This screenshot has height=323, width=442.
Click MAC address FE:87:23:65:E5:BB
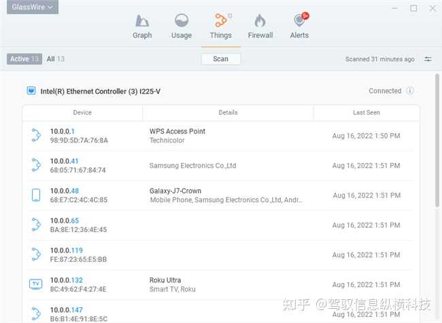coord(78,259)
